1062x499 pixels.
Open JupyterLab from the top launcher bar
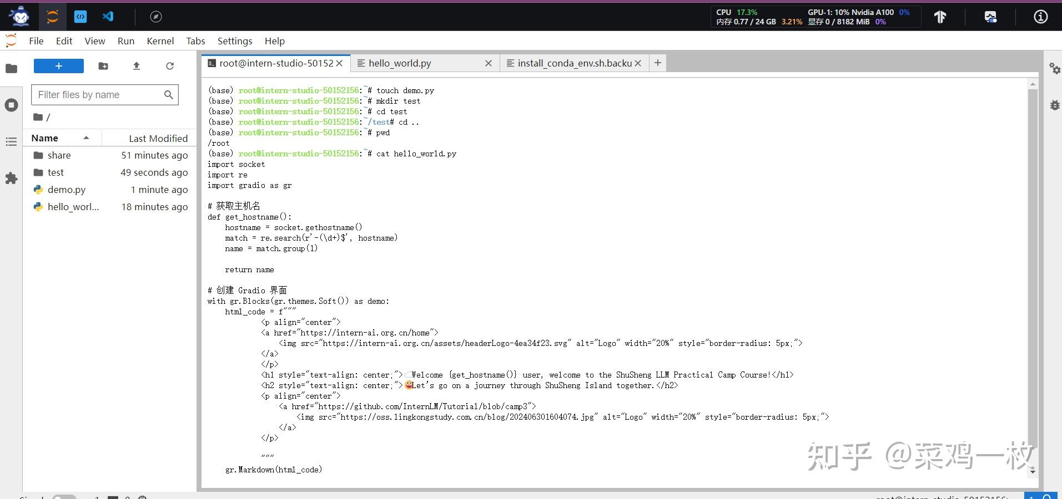[52, 17]
